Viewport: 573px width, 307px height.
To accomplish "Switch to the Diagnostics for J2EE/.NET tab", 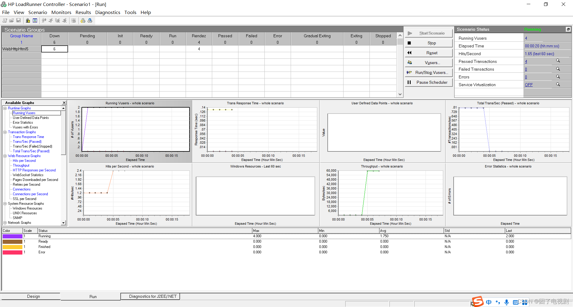I will pyautogui.click(x=150, y=296).
